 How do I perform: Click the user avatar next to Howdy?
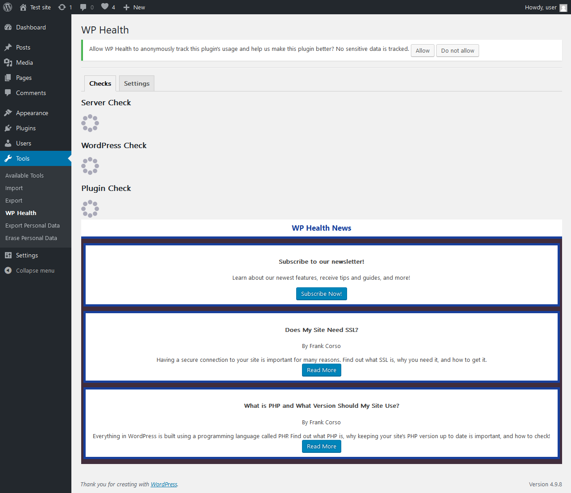[x=563, y=8]
